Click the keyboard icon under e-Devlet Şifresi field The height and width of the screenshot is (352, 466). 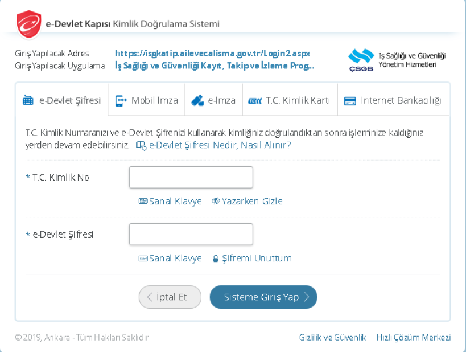pyautogui.click(x=143, y=259)
